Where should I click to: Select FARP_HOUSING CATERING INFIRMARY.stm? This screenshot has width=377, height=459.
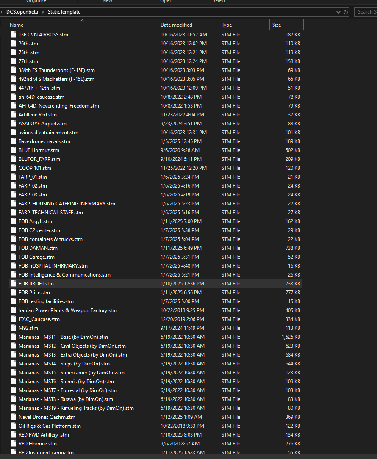pos(67,203)
